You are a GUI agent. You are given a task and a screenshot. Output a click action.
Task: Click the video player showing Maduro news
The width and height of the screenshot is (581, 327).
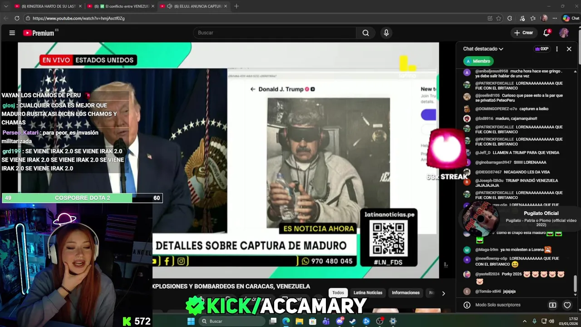[228, 160]
